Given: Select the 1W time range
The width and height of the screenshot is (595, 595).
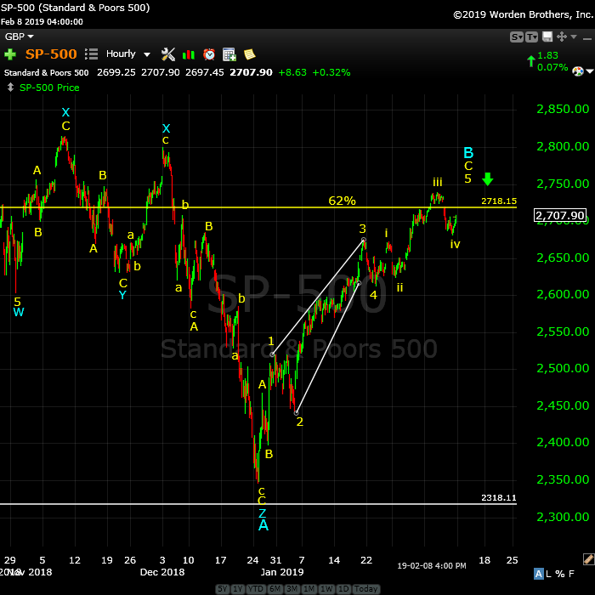Looking at the screenshot, I should 326,588.
